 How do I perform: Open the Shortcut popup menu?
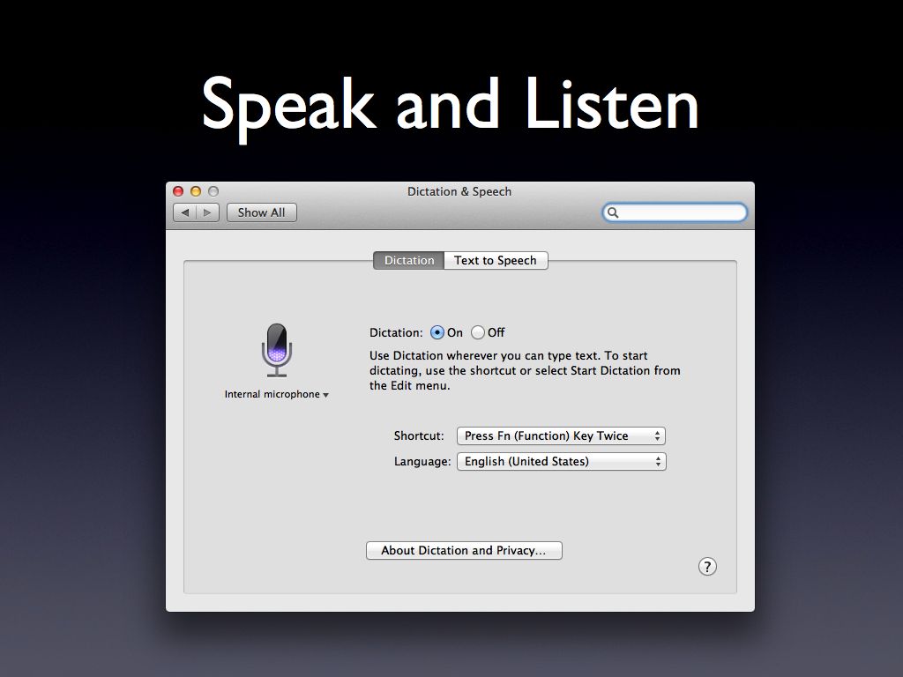pos(561,435)
